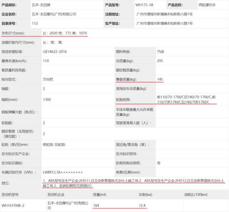Select steering type value 方向把
229x212 pixels.
click(x=48, y=79)
